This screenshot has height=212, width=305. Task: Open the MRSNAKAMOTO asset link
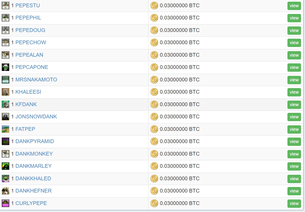[36, 80]
